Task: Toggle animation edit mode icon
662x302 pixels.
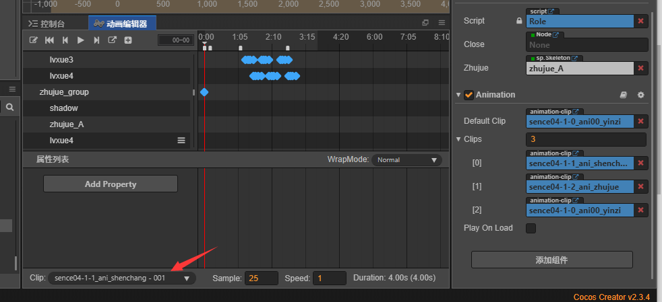Action: [34, 40]
